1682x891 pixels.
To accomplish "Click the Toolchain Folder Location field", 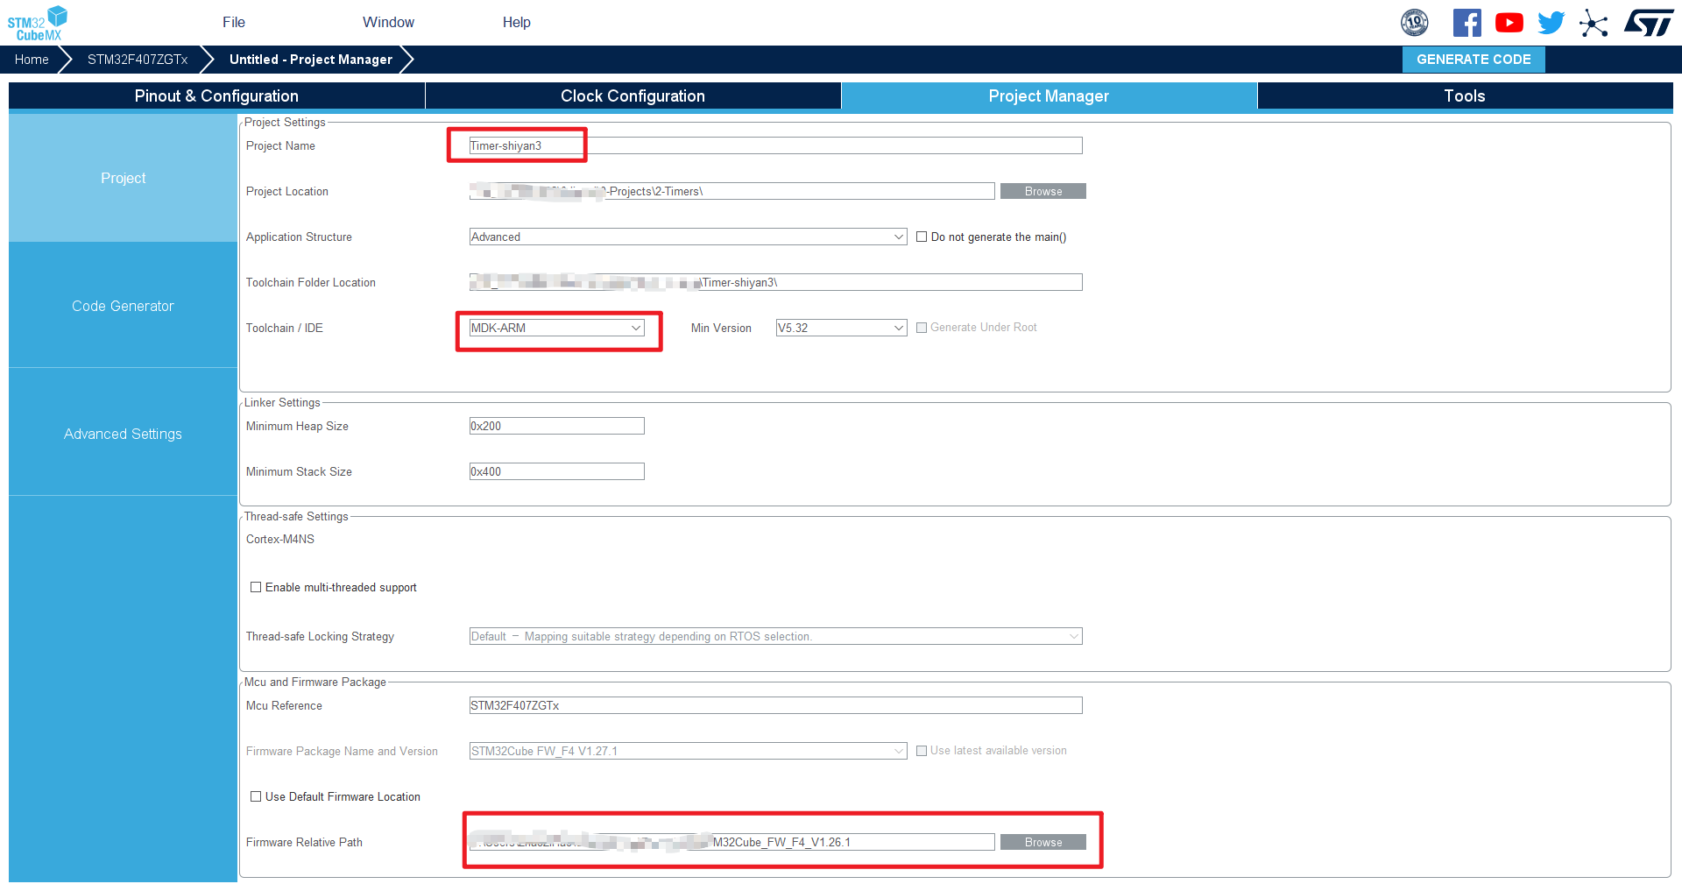I will [x=775, y=282].
